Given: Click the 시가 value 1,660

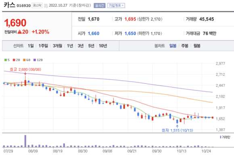Looking at the screenshot, I should pos(94,33).
